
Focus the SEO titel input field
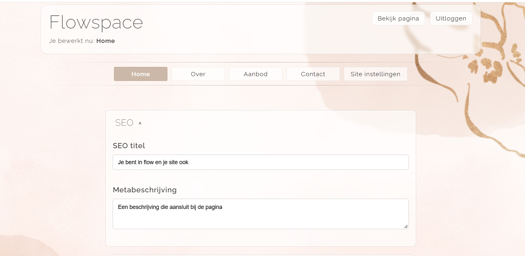(261, 162)
